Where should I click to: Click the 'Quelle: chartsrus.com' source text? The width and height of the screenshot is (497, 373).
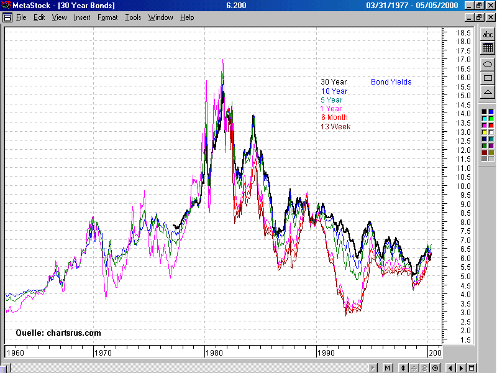tap(58, 333)
